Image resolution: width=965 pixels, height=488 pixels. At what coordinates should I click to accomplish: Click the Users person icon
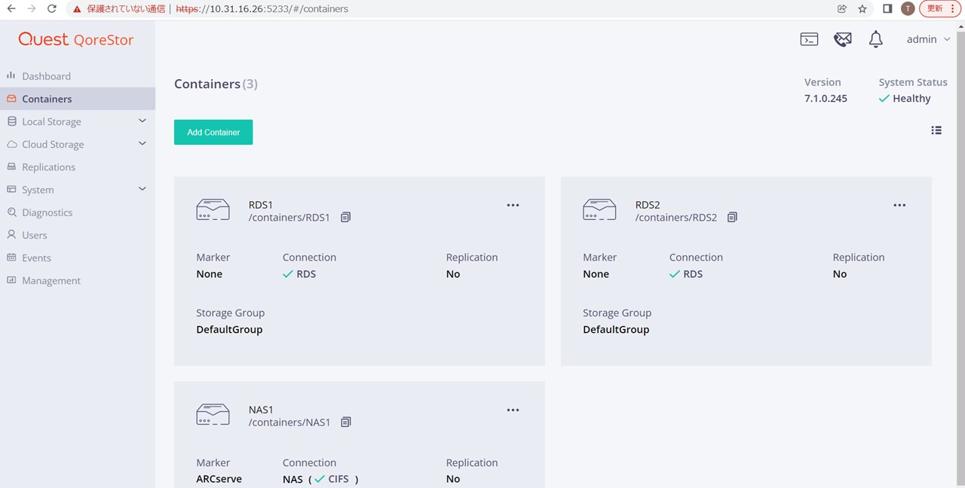point(11,235)
